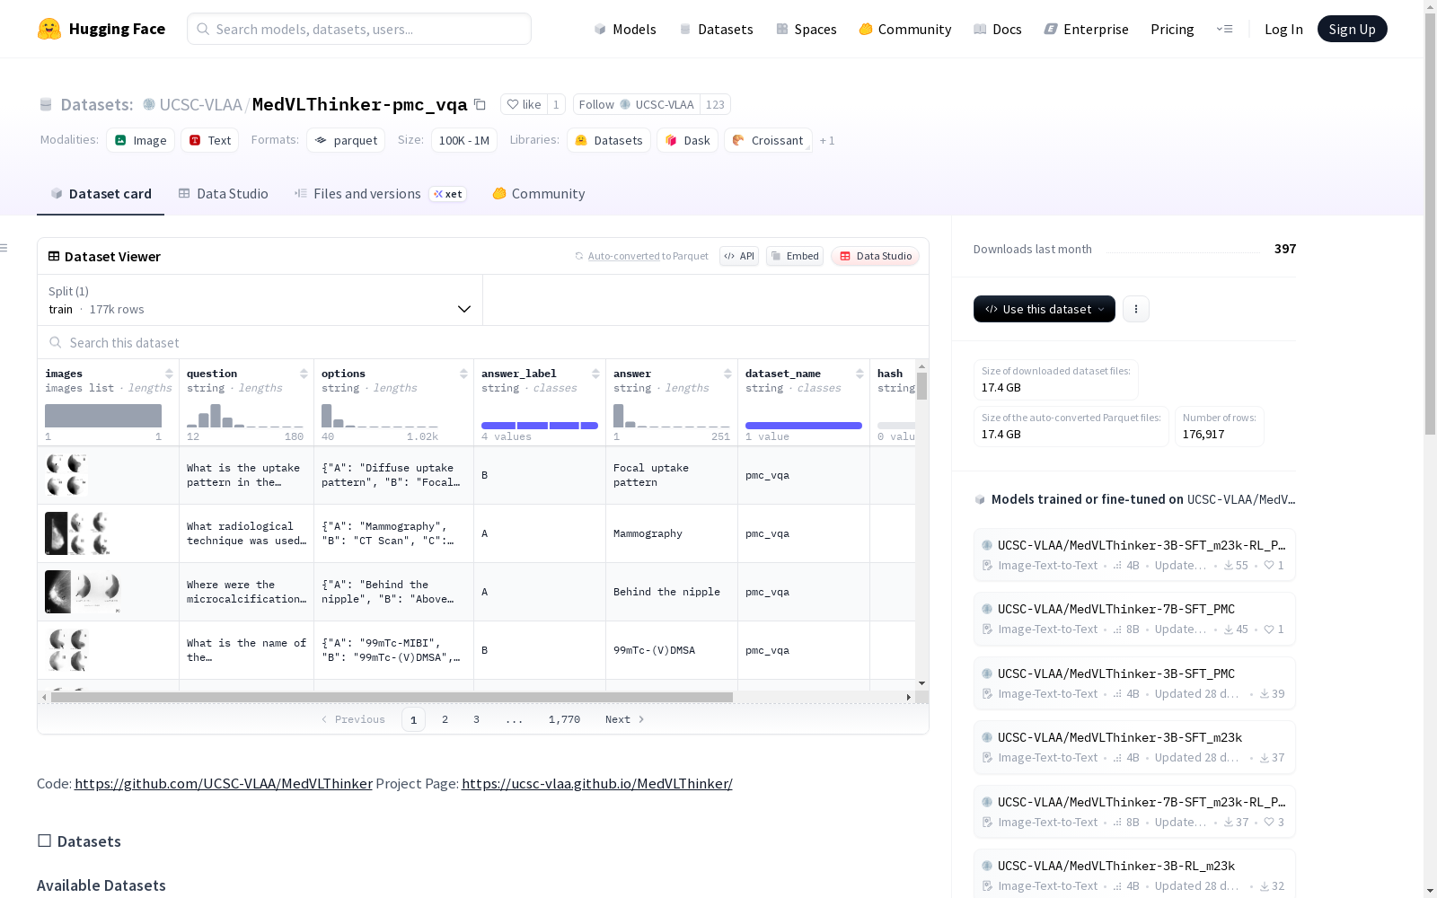Click the table's horizontal scrollbar
Image resolution: width=1437 pixels, height=898 pixels.
pyautogui.click(x=392, y=697)
